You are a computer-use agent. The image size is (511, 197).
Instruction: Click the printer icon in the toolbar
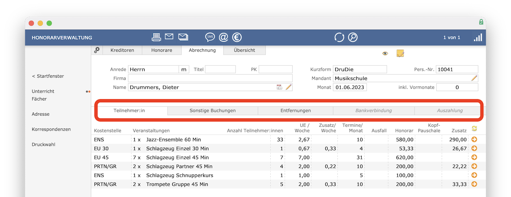tap(157, 38)
